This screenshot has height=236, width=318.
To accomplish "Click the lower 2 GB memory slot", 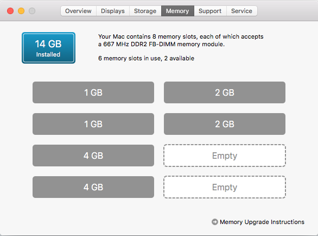I will click(225, 124).
